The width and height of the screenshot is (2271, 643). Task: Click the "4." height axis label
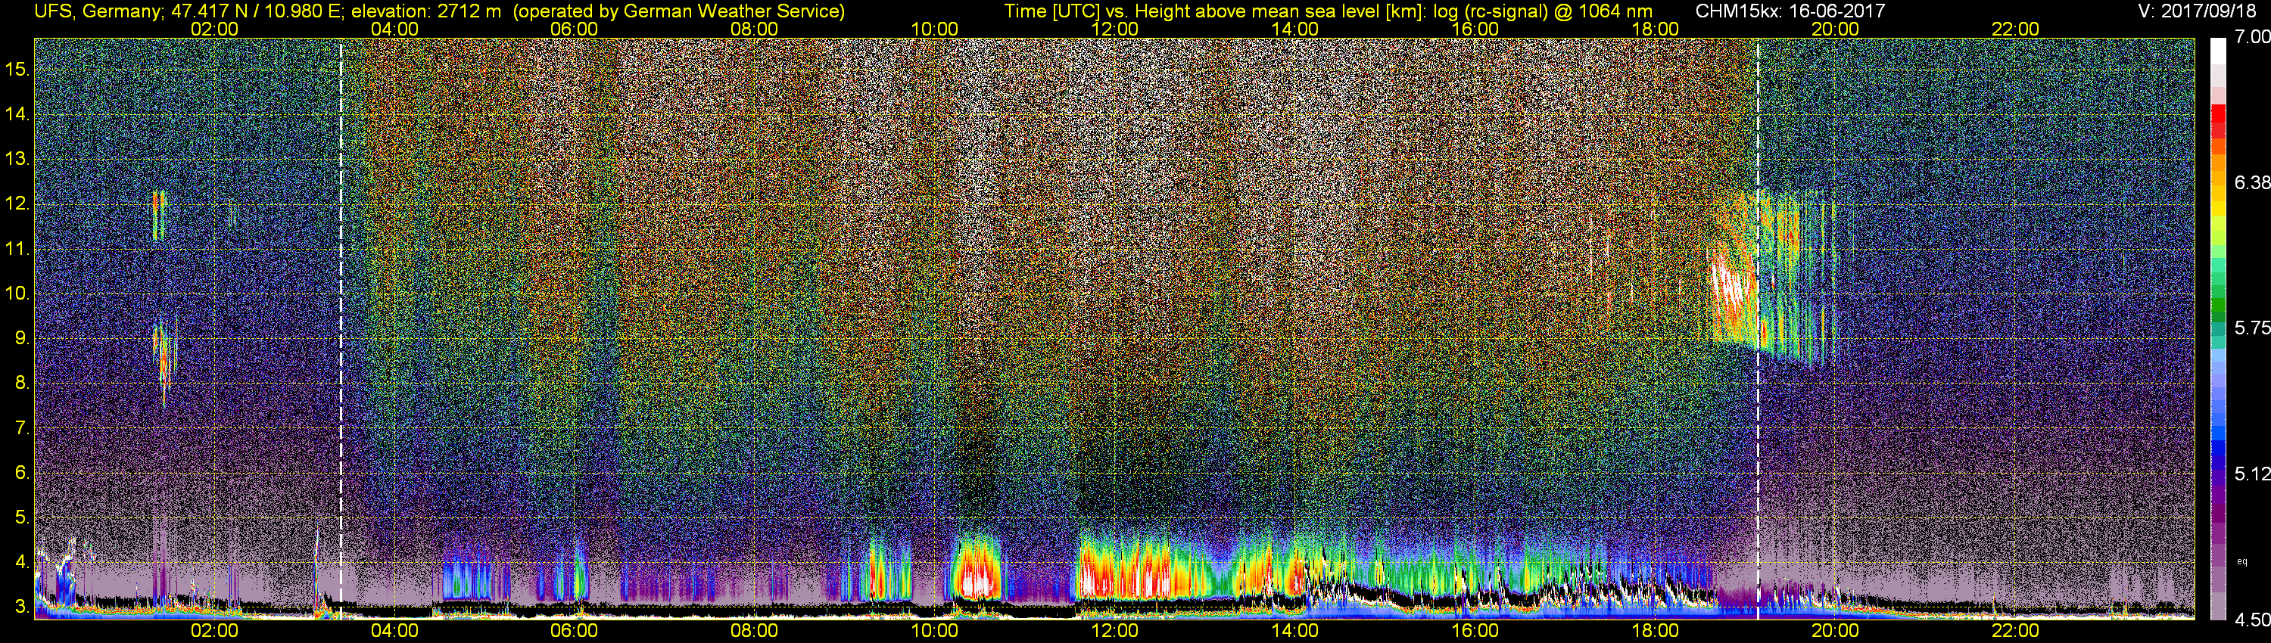click(21, 563)
